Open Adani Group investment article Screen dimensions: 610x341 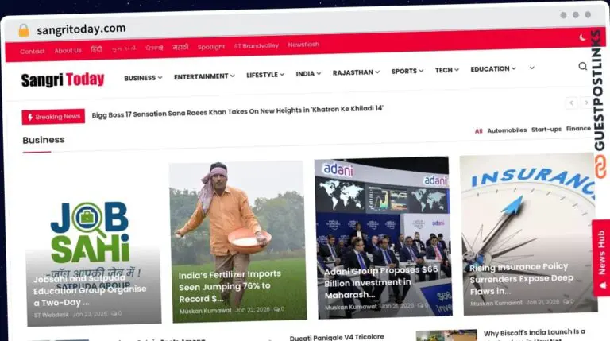coord(382,282)
